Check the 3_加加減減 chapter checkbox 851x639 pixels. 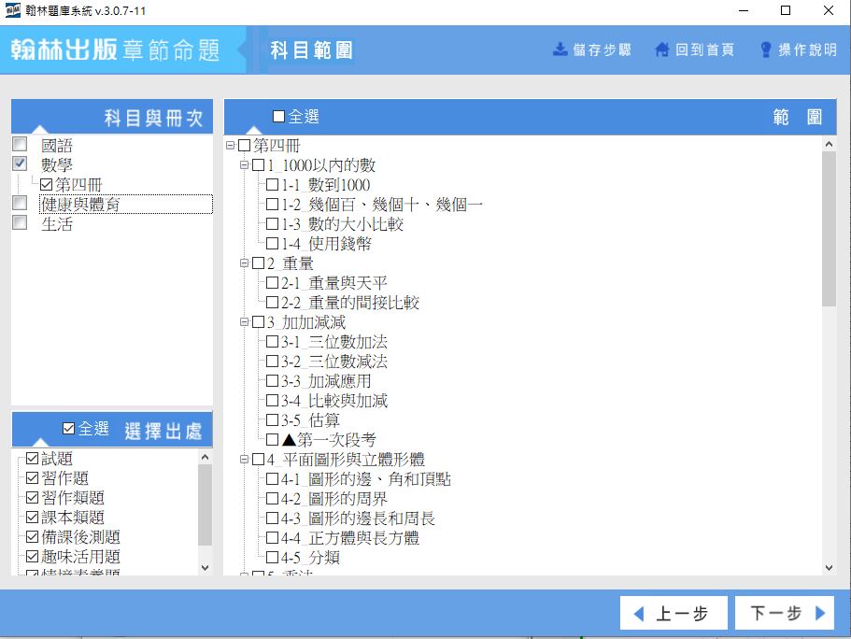click(259, 322)
